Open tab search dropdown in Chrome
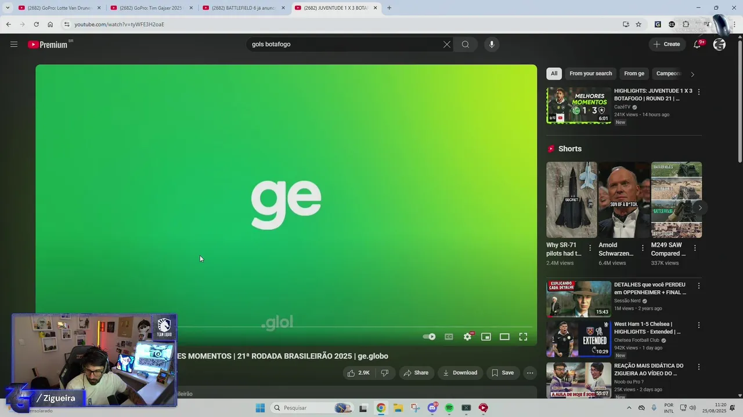The width and height of the screenshot is (743, 417). pyautogui.click(x=8, y=8)
